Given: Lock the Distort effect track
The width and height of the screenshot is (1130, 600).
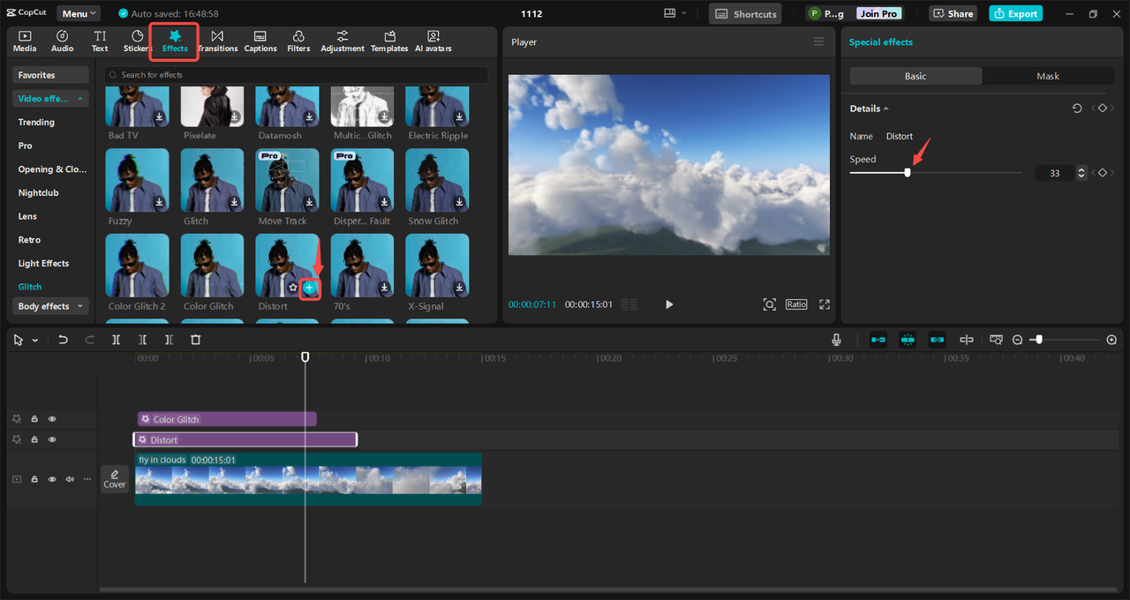Looking at the screenshot, I should click(34, 439).
